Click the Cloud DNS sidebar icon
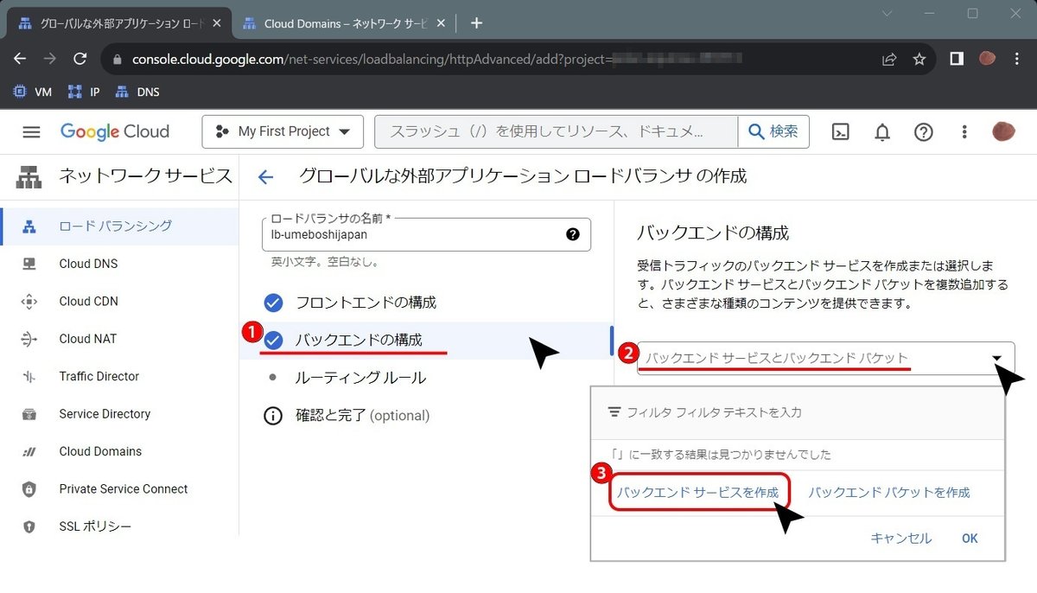This screenshot has width=1037, height=593. click(x=29, y=264)
